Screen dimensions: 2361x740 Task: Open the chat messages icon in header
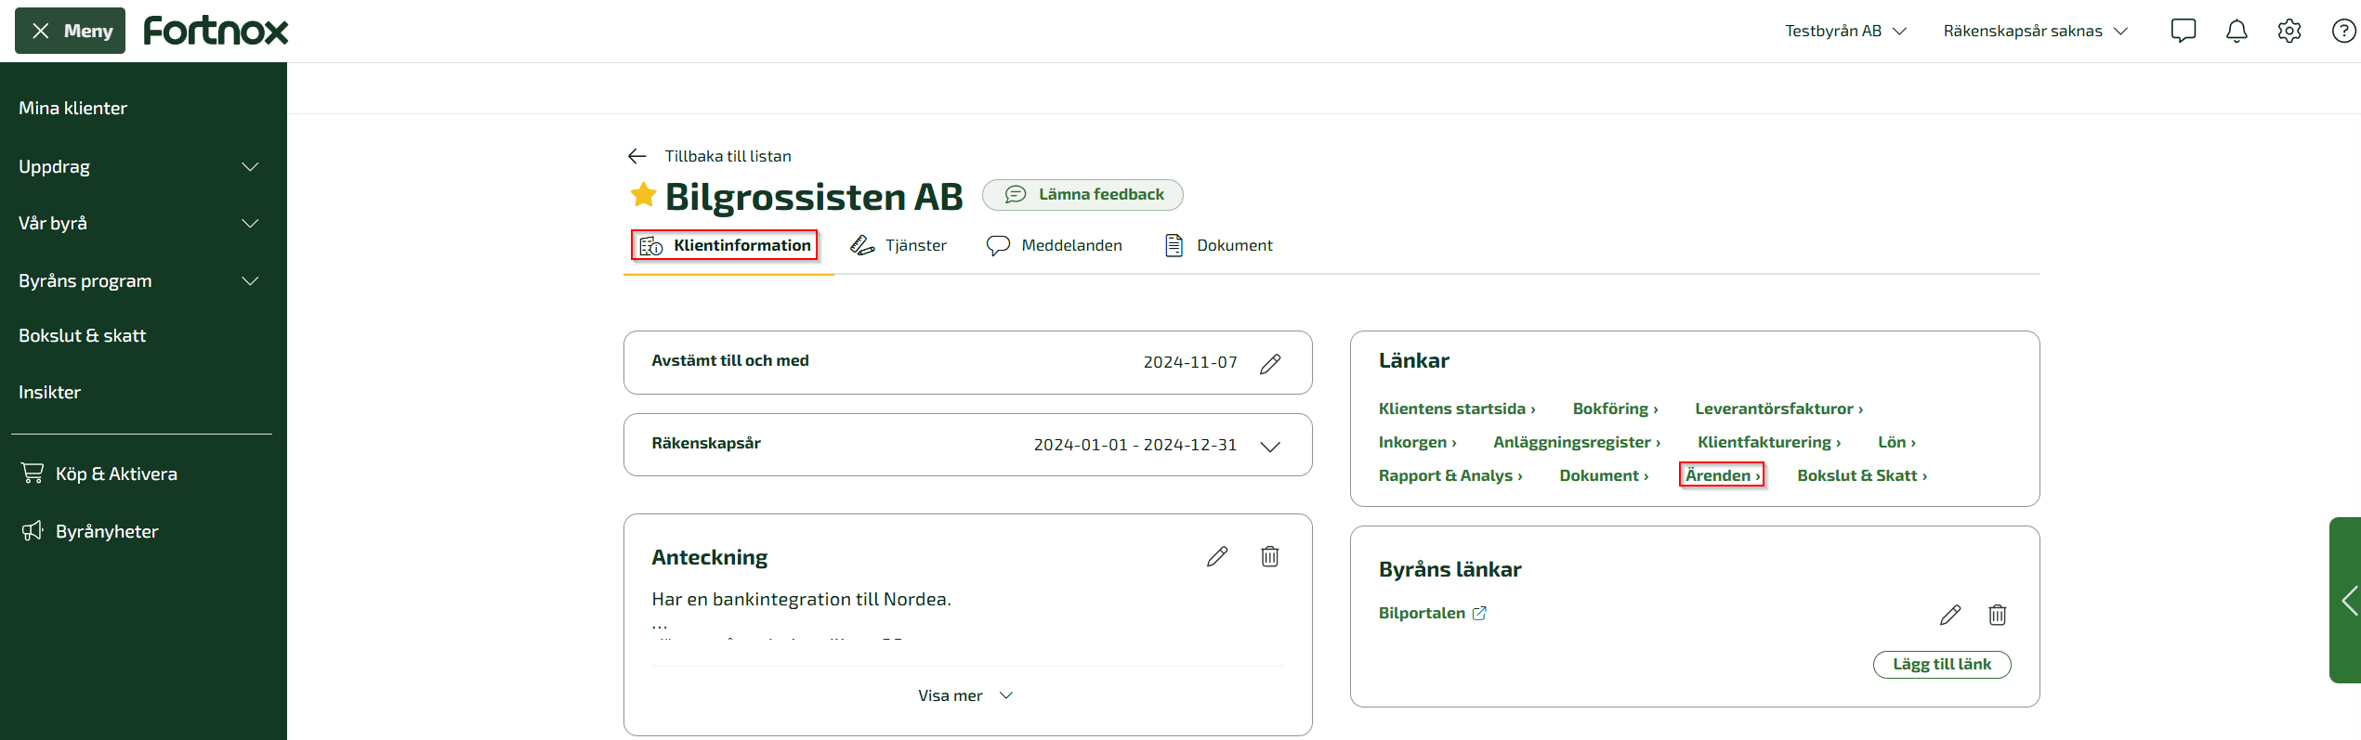coord(2183,31)
